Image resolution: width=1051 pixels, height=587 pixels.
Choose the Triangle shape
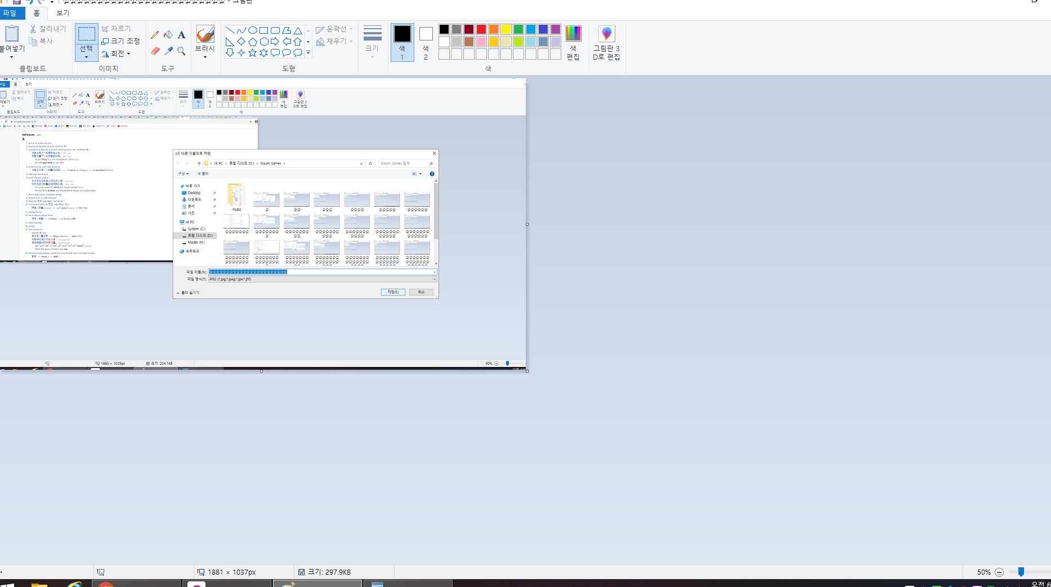pos(297,30)
